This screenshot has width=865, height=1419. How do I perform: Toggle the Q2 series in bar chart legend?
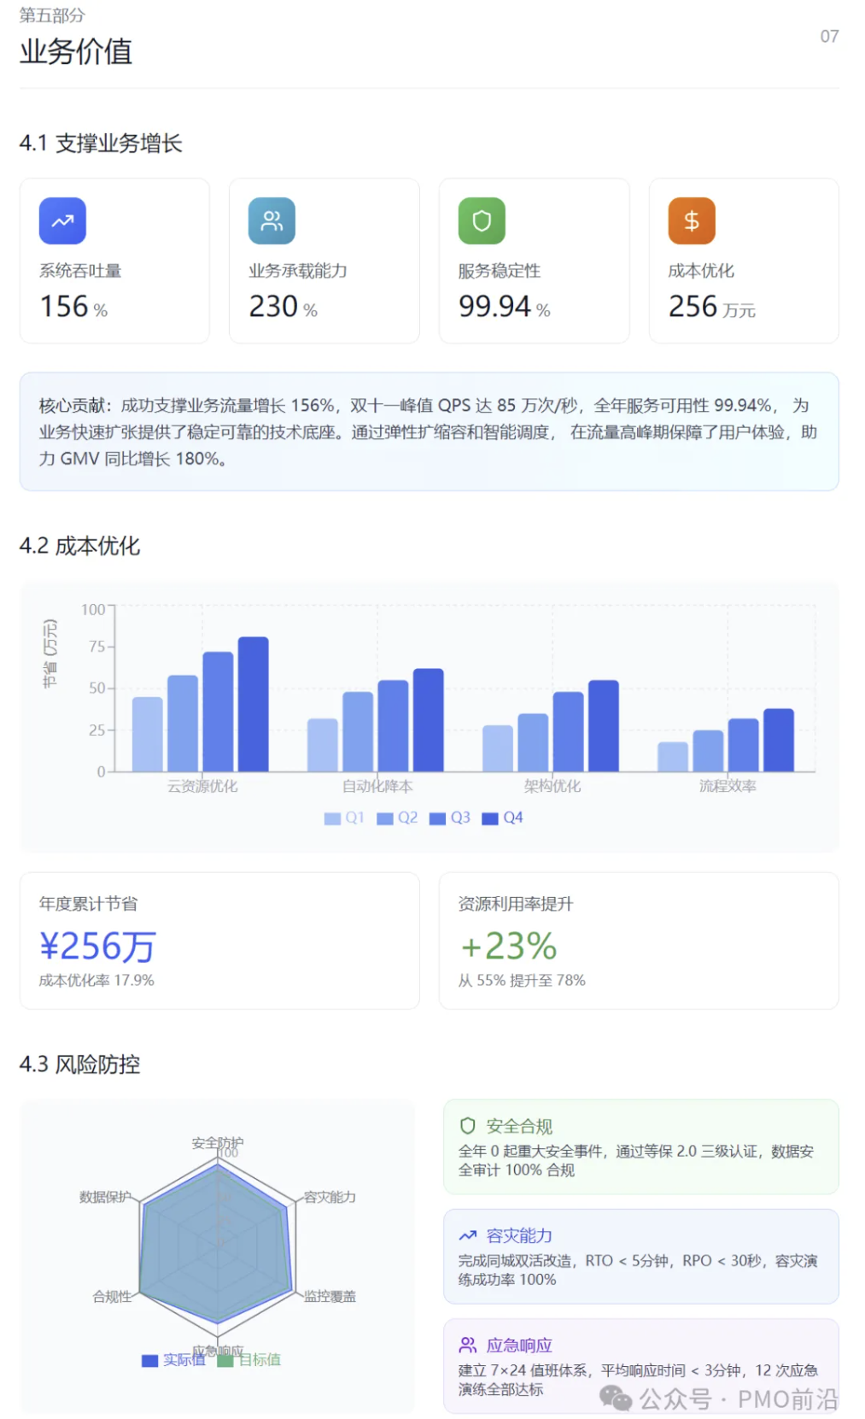tap(397, 818)
